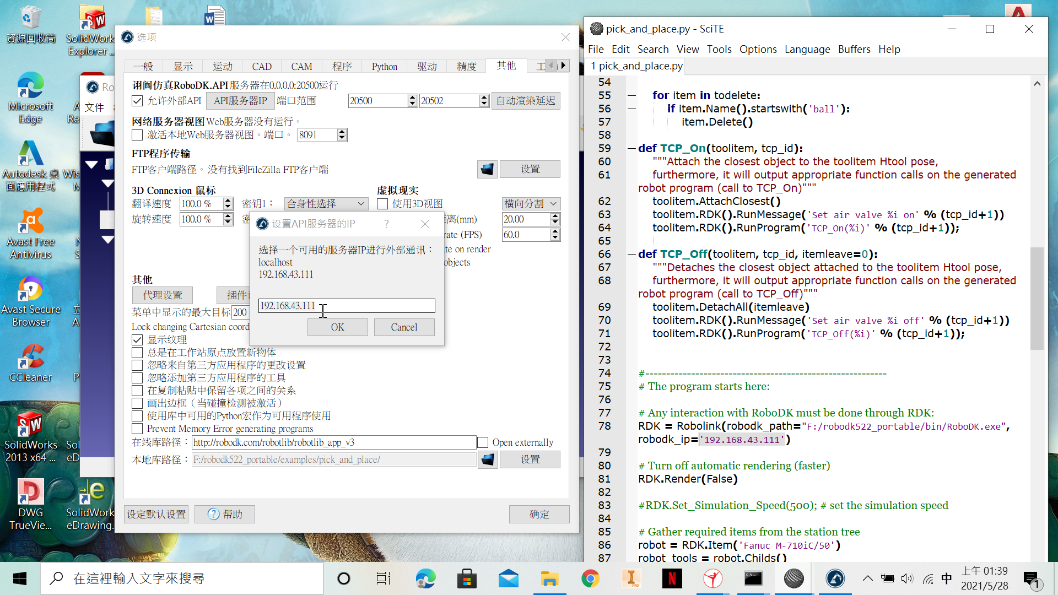Image resolution: width=1058 pixels, height=595 pixels.
Task: Toggle the 显示纹理 checkbox
Action: click(137, 340)
